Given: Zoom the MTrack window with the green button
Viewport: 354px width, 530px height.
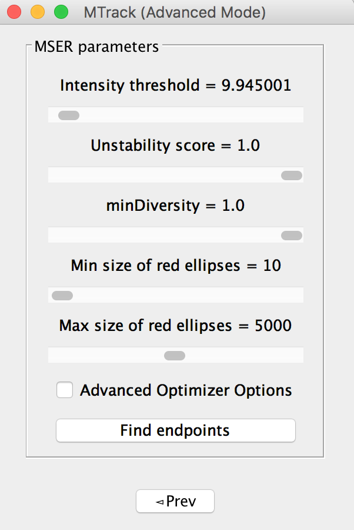Looking at the screenshot, I should (x=61, y=12).
